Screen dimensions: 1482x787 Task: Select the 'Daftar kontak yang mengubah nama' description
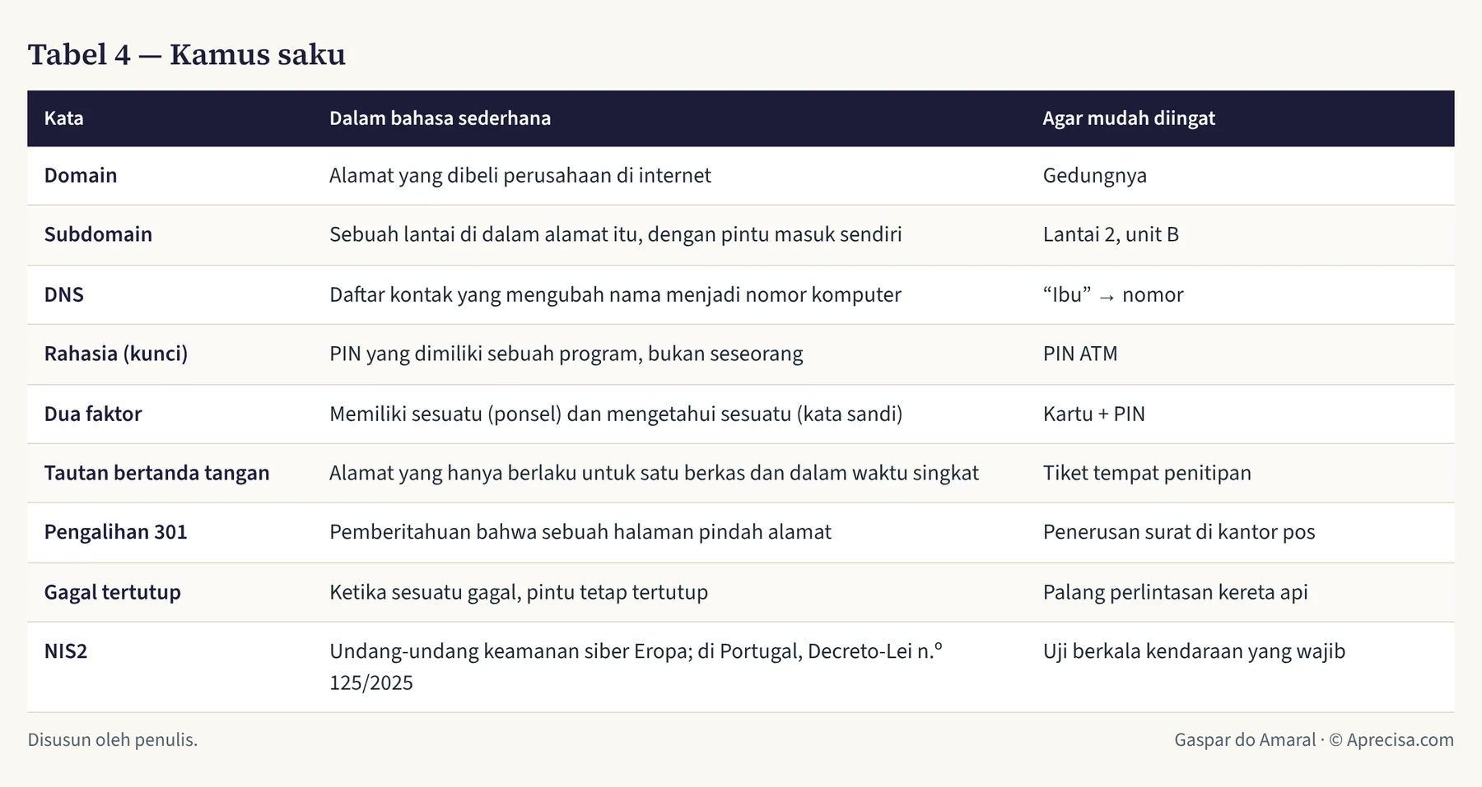pos(615,294)
